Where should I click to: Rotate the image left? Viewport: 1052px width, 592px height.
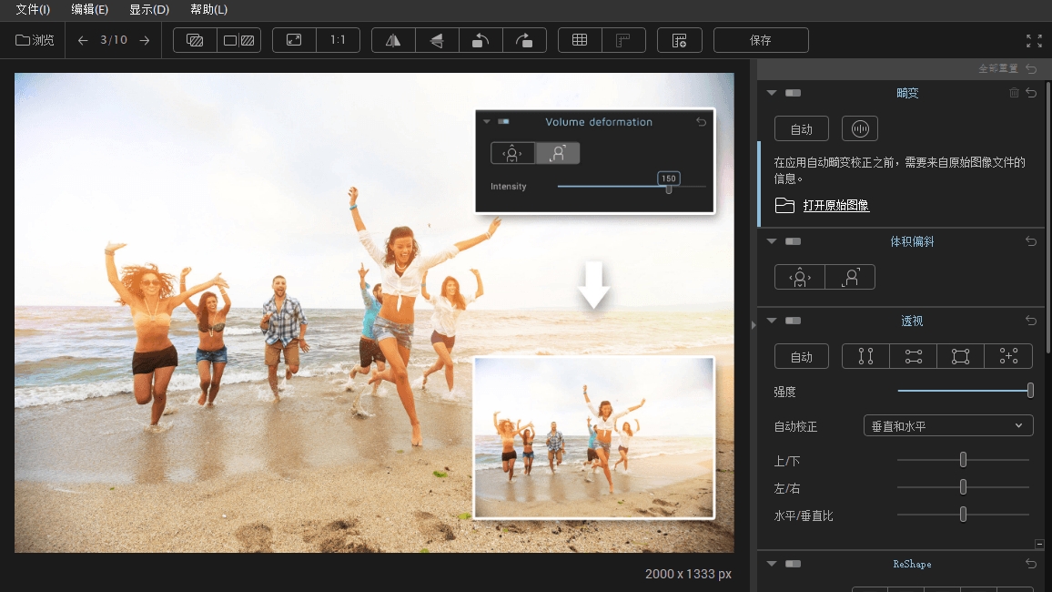click(x=480, y=40)
